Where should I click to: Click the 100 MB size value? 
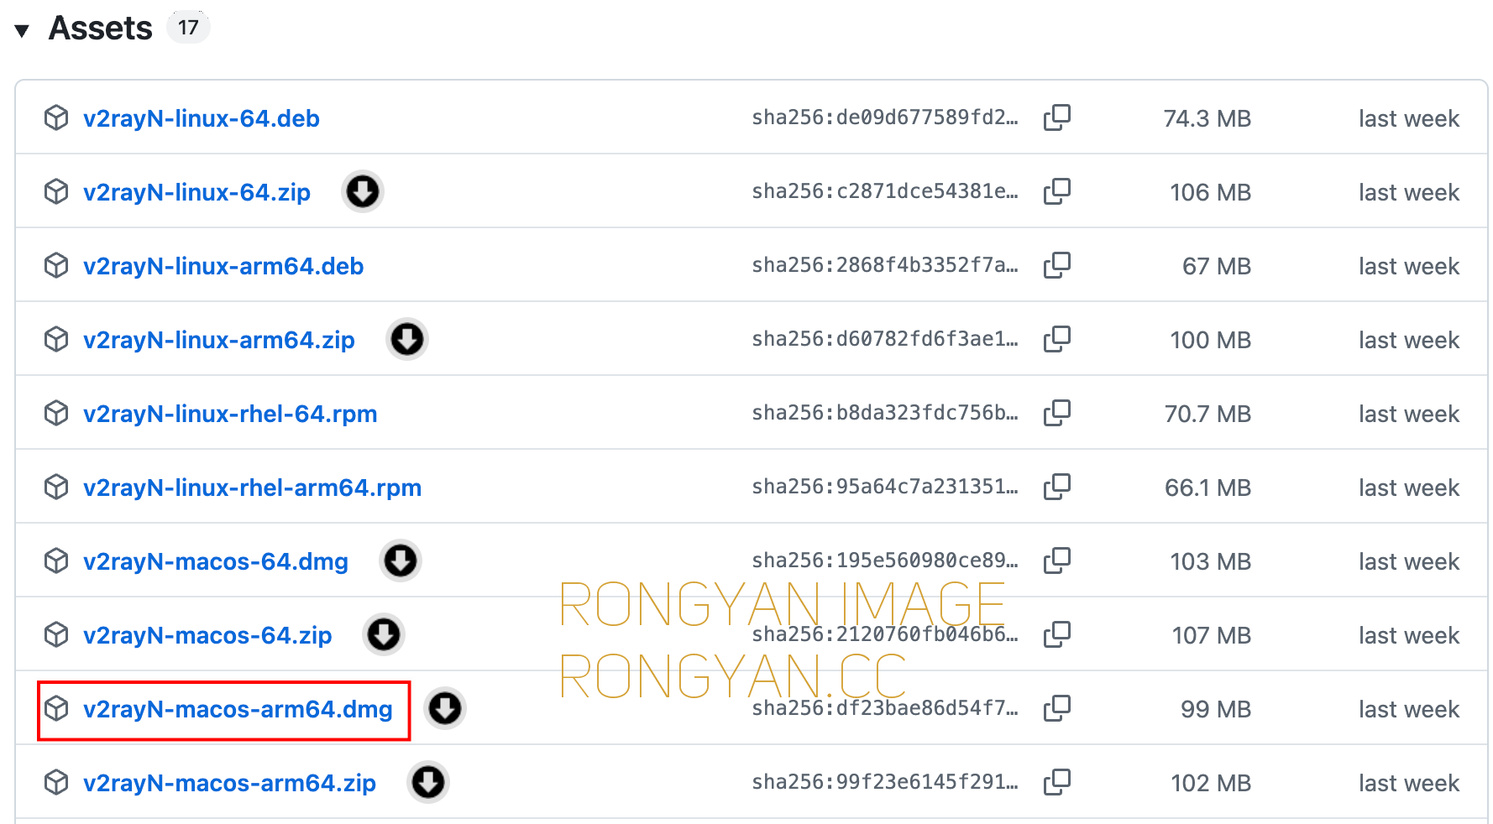1211,340
